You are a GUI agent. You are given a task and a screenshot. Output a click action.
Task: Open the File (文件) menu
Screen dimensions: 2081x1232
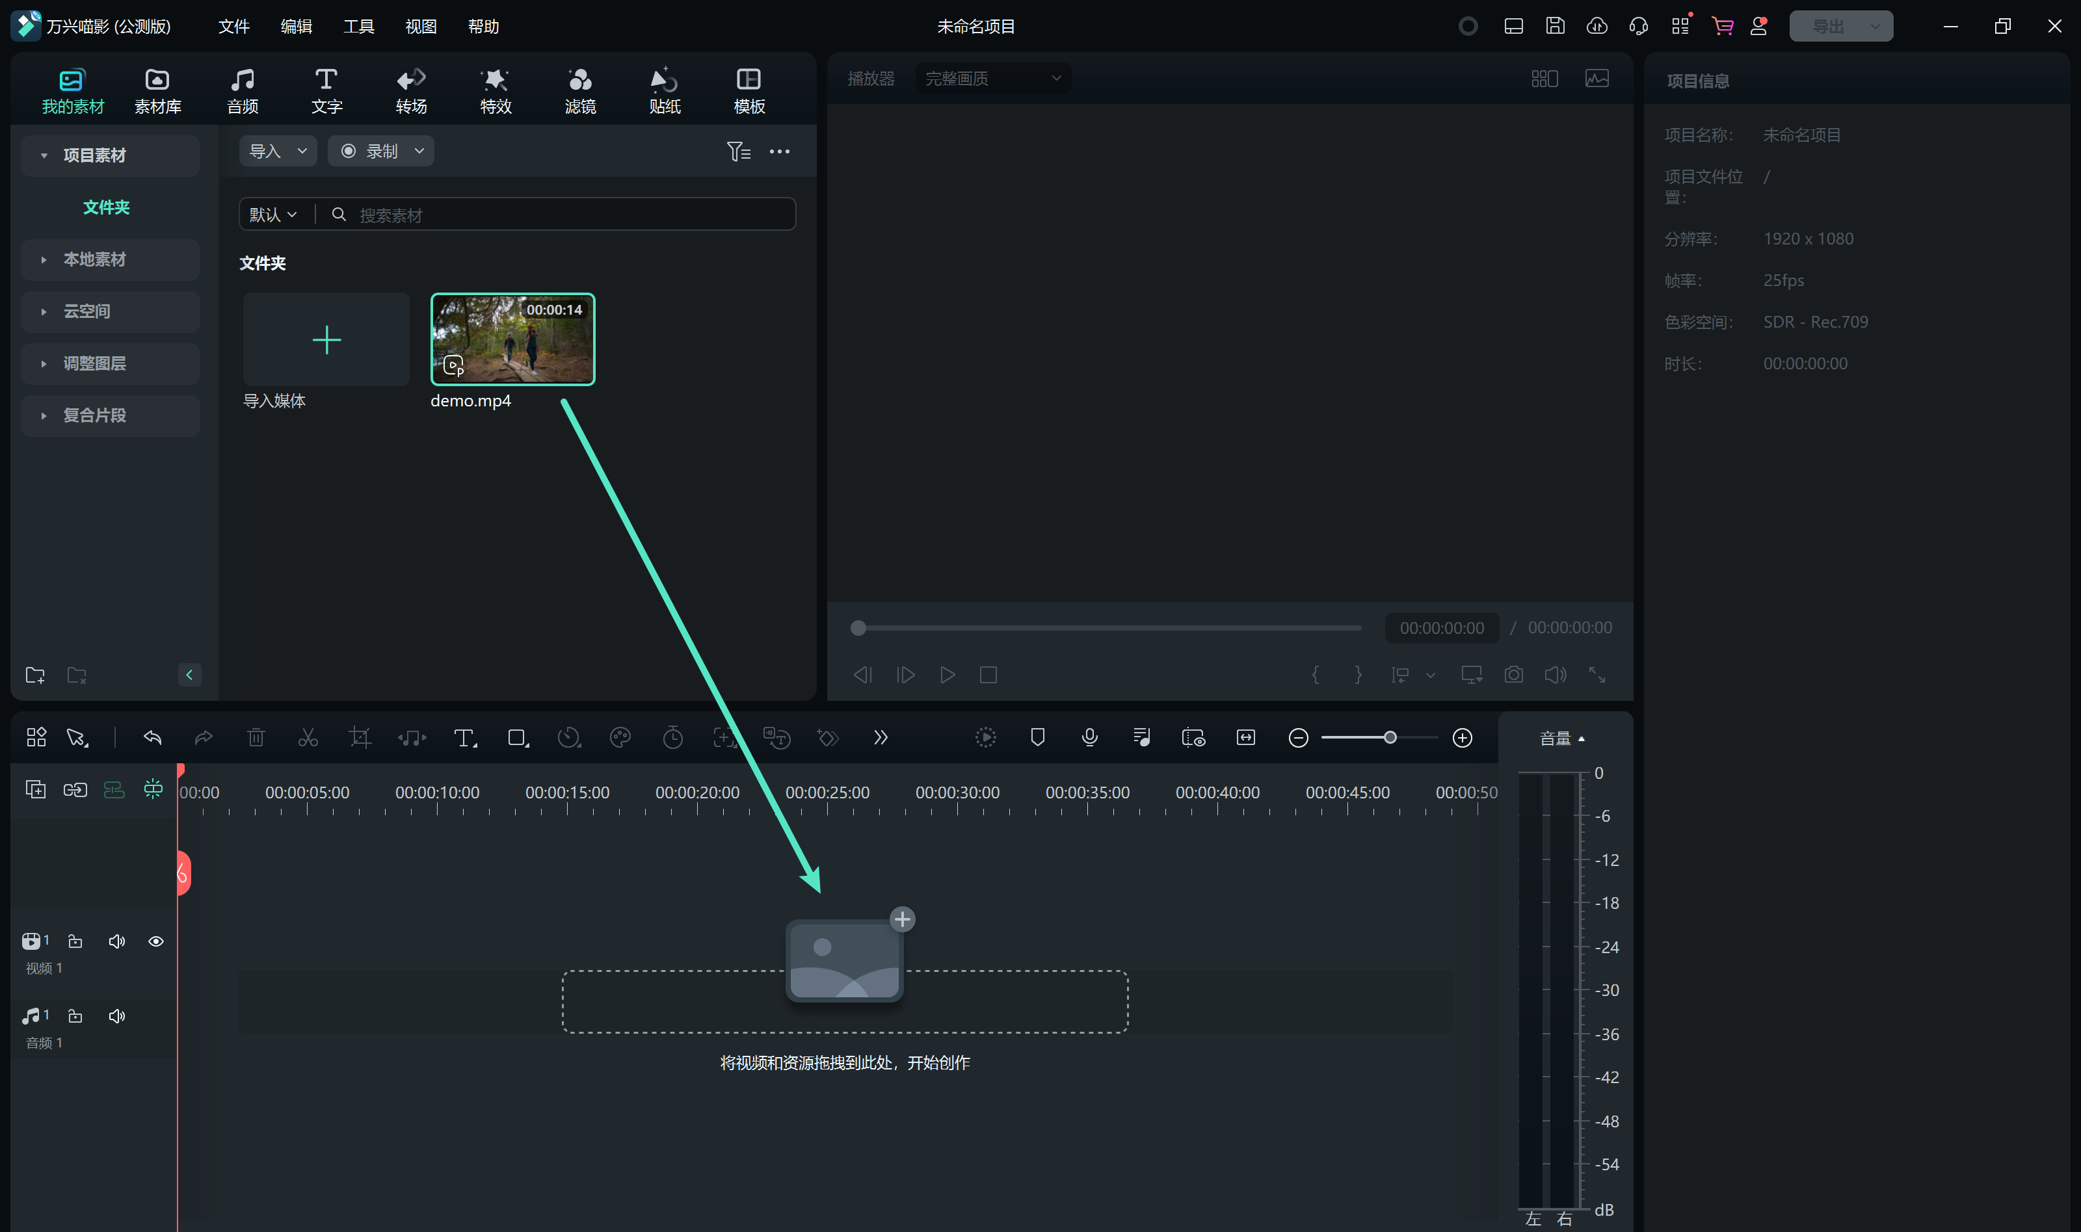233,27
